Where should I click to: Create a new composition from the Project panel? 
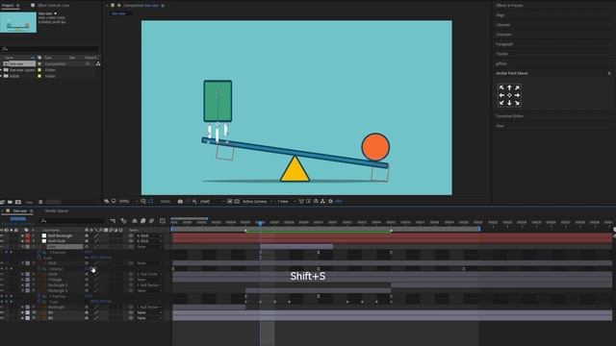pyautogui.click(x=18, y=202)
